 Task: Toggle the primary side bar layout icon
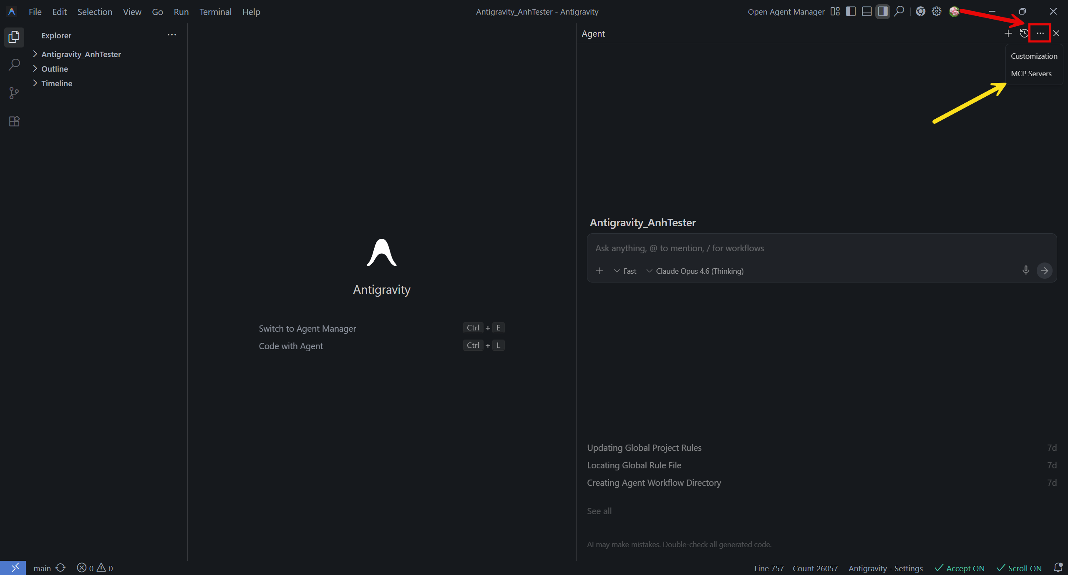point(851,12)
